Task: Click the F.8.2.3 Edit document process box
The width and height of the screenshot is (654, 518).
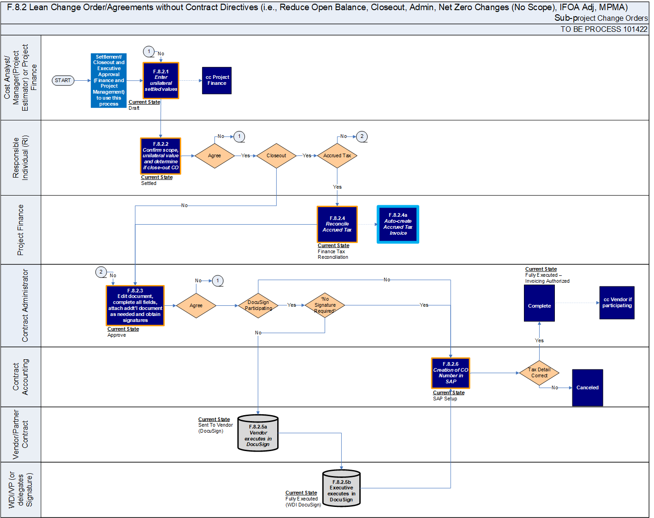Action: click(x=135, y=306)
